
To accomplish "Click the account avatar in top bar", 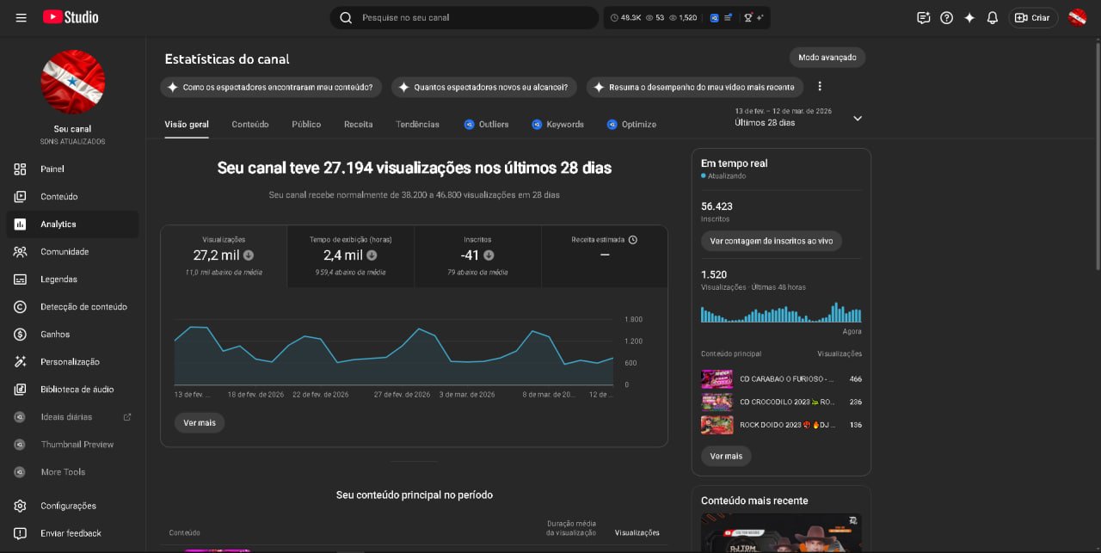I will tap(1077, 17).
